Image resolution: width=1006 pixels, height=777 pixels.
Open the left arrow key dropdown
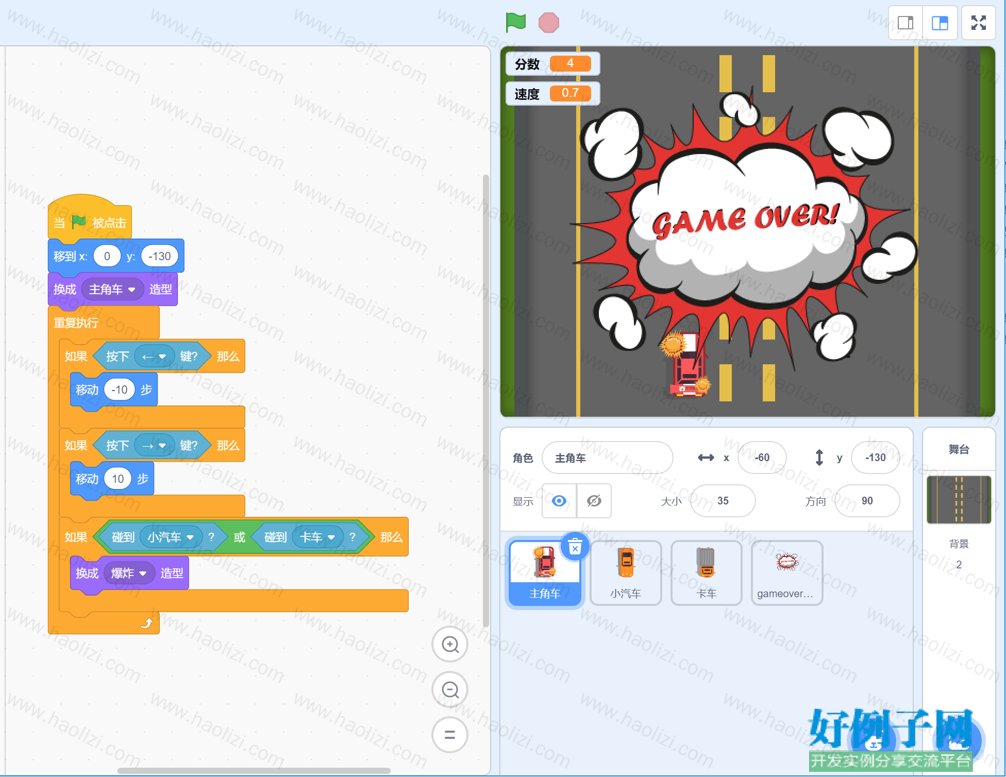pos(154,357)
